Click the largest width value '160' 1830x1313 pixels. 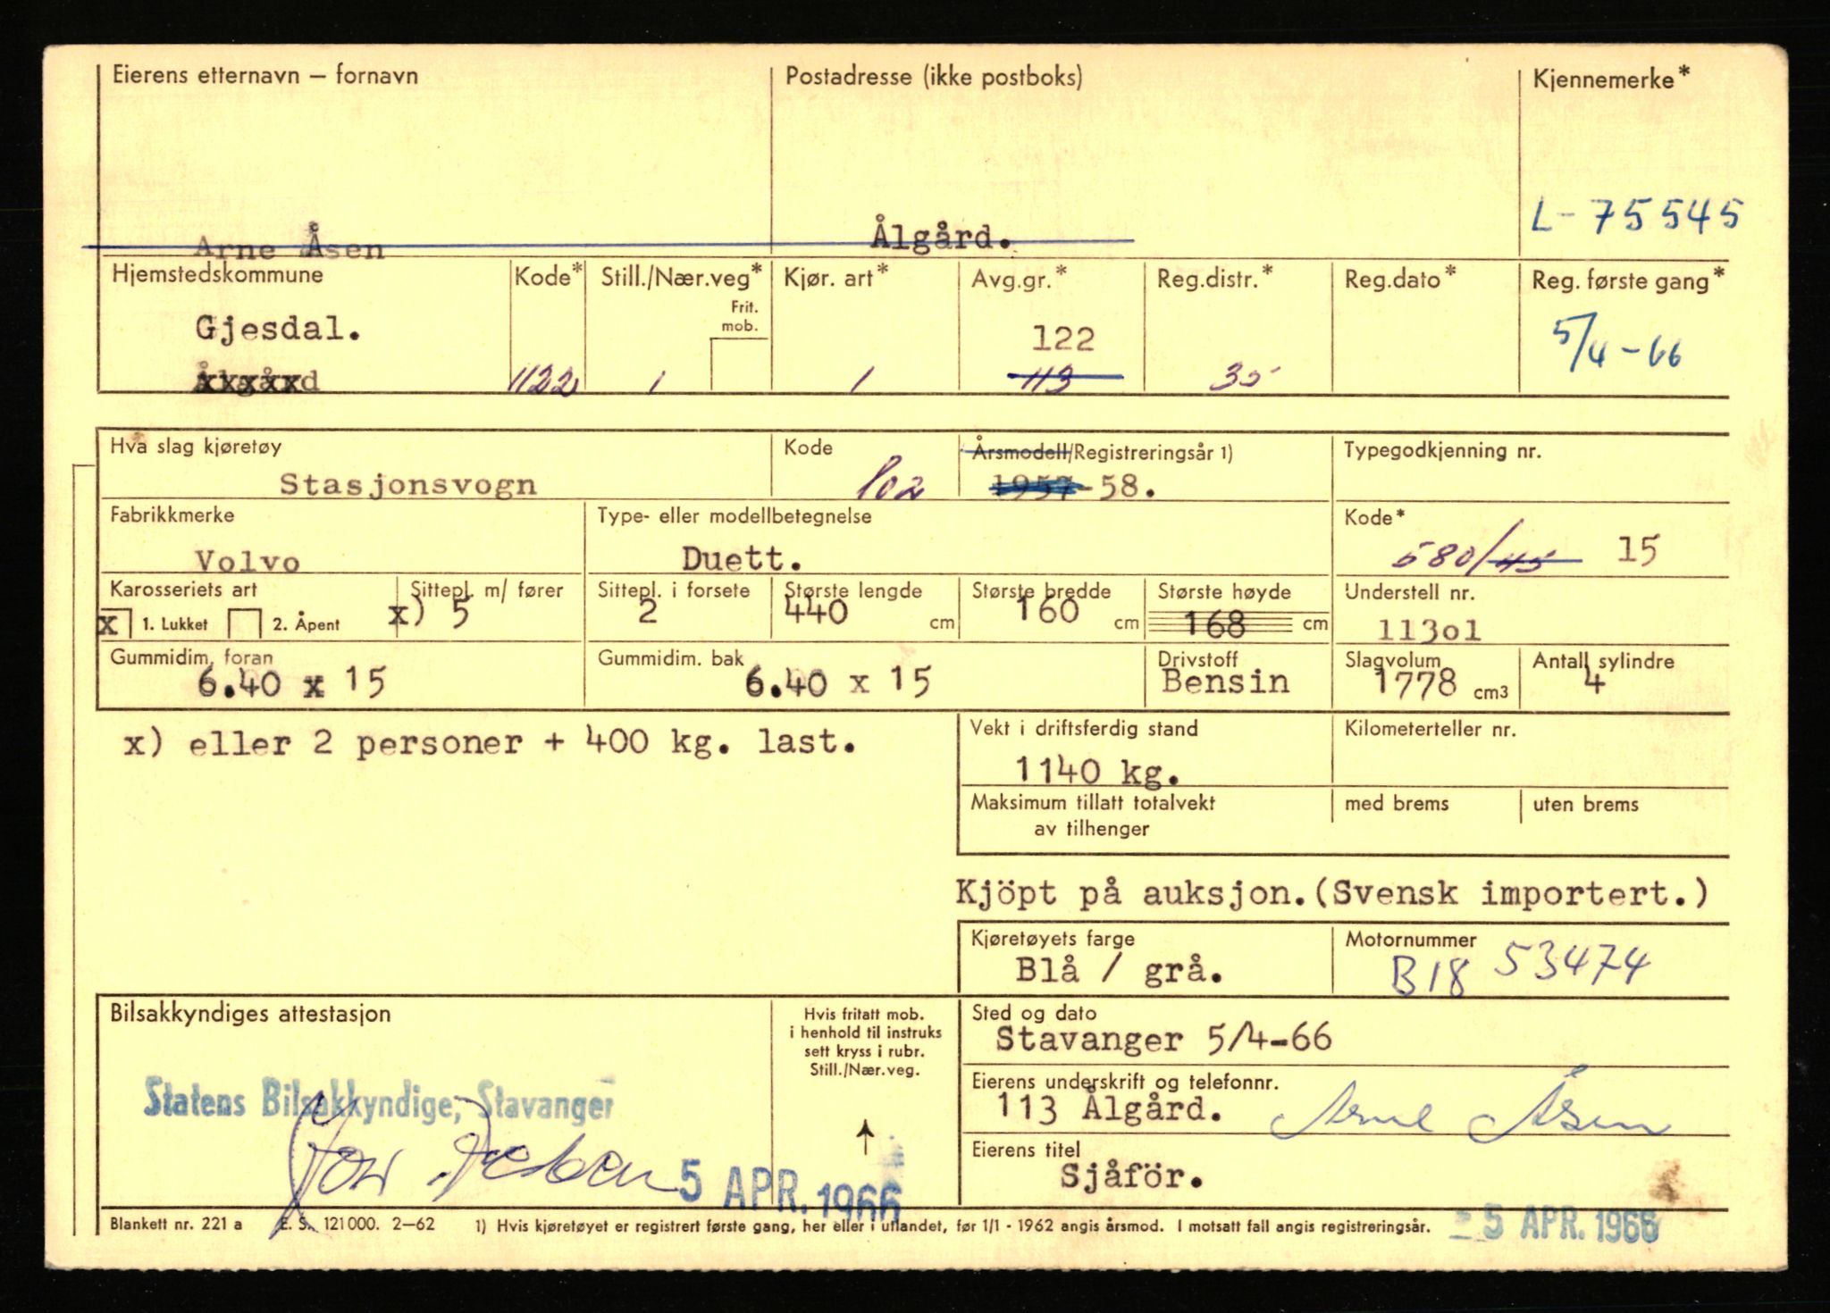pyautogui.click(x=1047, y=611)
